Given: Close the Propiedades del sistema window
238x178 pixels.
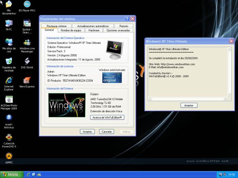Looking at the screenshot, I should click(132, 19).
